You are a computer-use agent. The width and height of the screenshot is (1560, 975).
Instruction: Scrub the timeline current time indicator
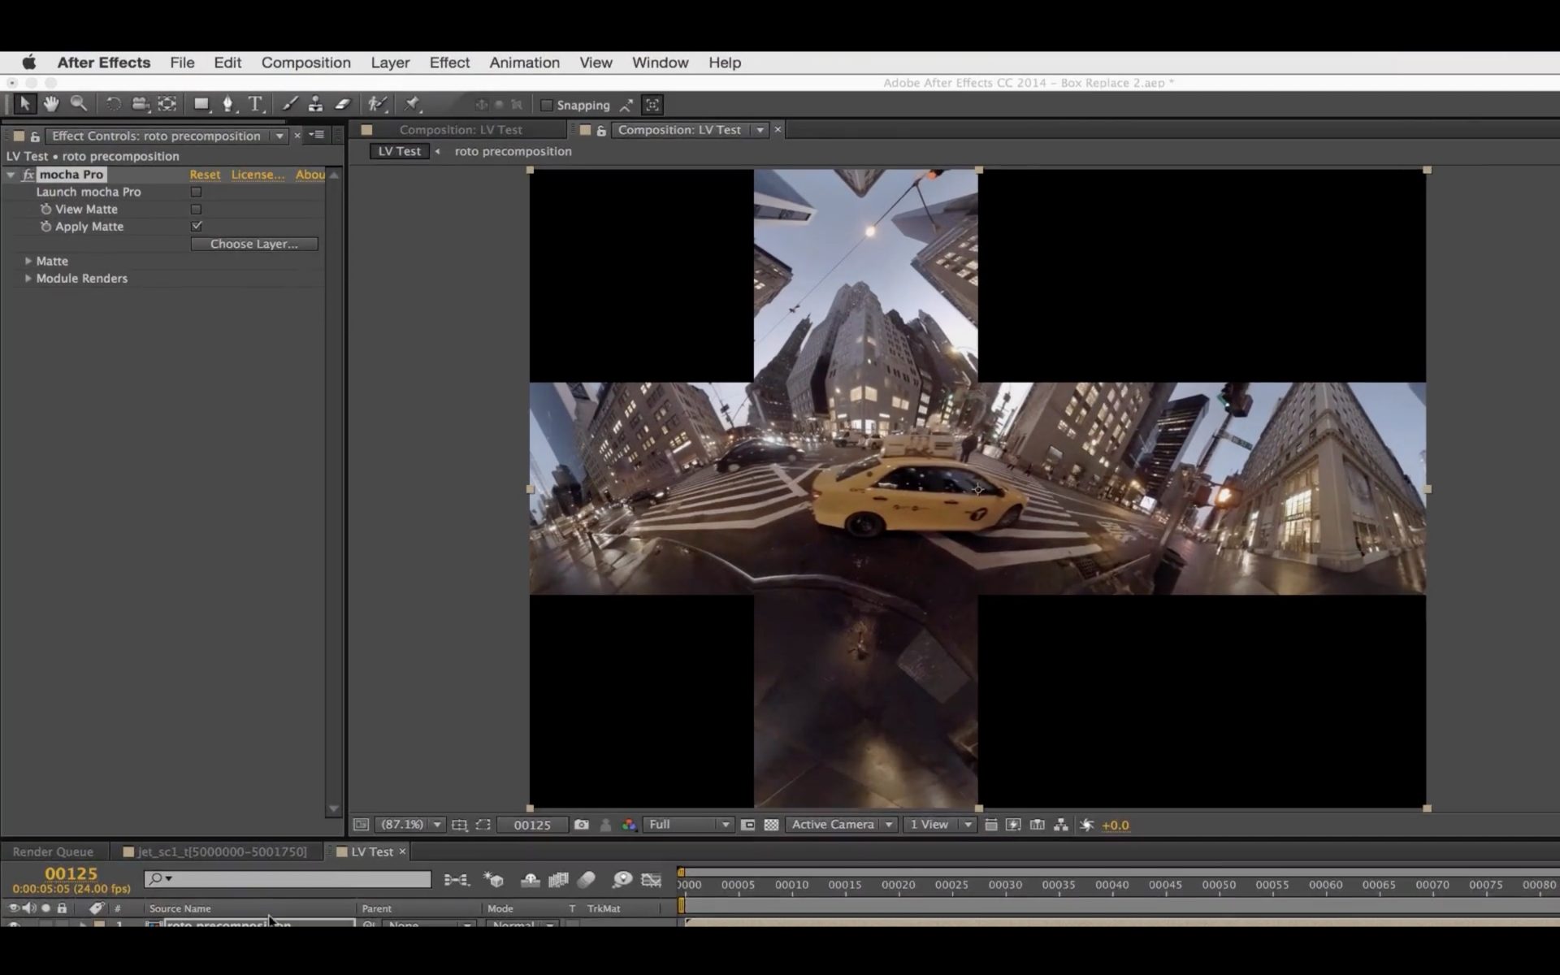pos(682,885)
